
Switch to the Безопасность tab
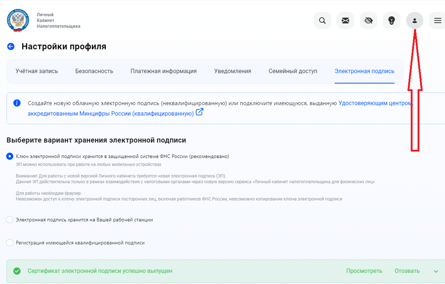click(x=94, y=71)
